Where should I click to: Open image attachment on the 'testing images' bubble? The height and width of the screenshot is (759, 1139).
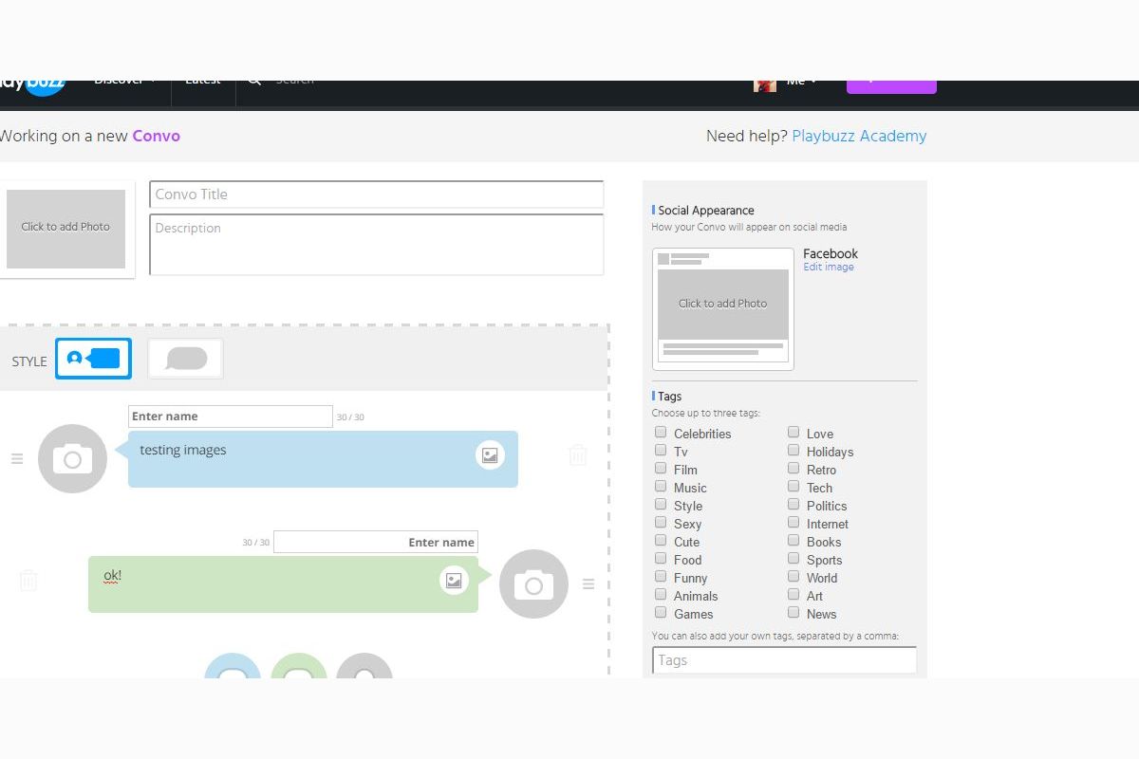(490, 454)
